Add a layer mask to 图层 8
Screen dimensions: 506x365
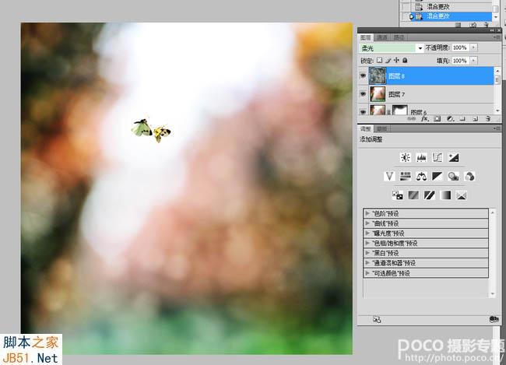pyautogui.click(x=437, y=119)
